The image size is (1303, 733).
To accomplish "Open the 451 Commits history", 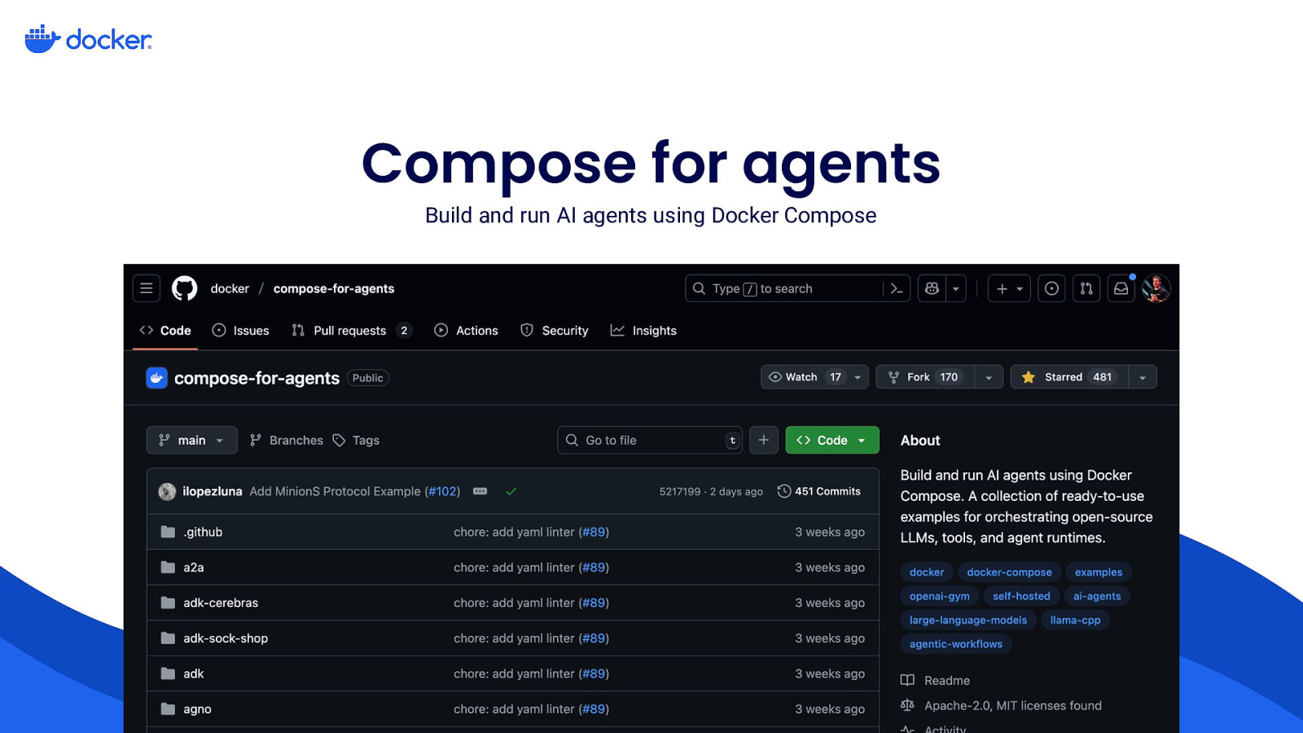I will (819, 491).
